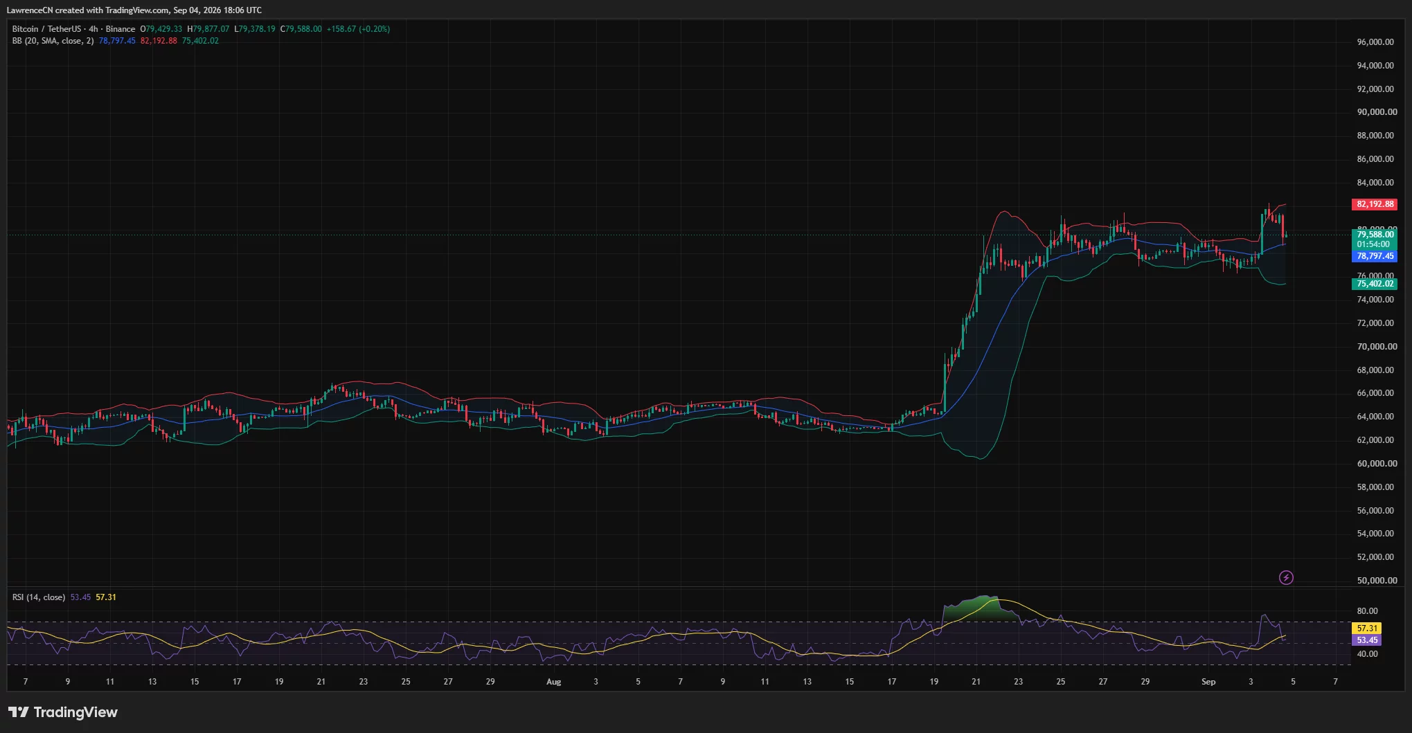Viewport: 1412px width, 733px height.
Task: Click the RSI (14, close) indicator label
Action: click(x=39, y=597)
